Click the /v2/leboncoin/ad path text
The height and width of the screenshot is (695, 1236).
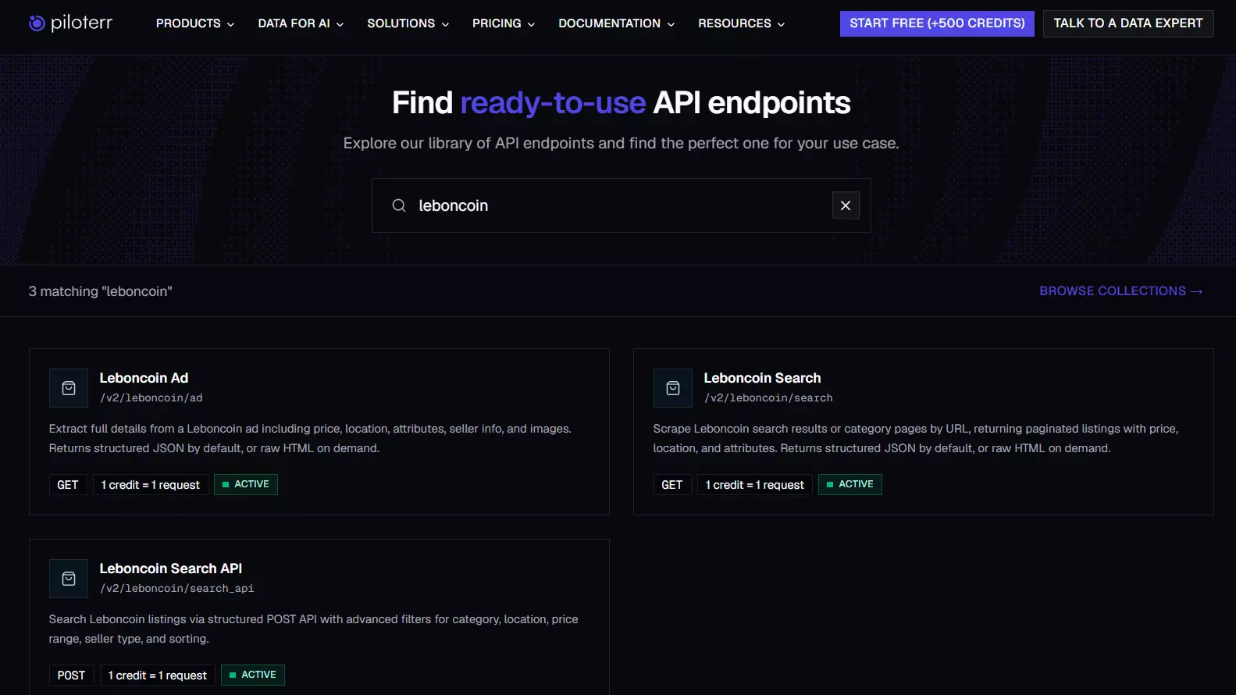coord(151,398)
